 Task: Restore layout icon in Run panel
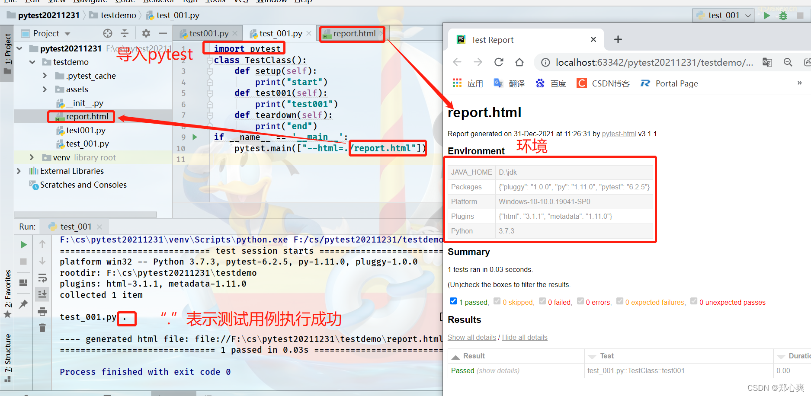point(24,282)
